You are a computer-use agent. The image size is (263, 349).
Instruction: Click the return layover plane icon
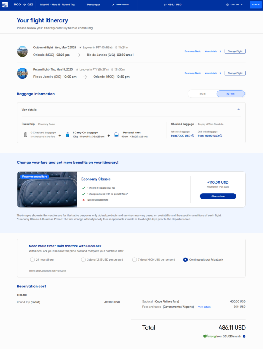coord(77,69)
